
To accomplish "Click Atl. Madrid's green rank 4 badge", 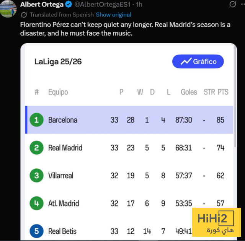I will [36, 204].
